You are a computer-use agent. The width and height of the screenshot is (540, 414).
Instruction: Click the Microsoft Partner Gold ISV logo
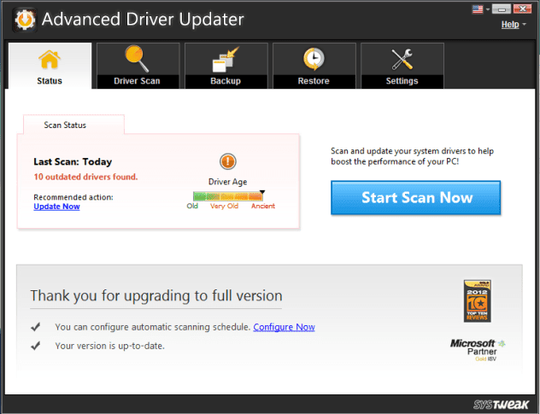478,350
